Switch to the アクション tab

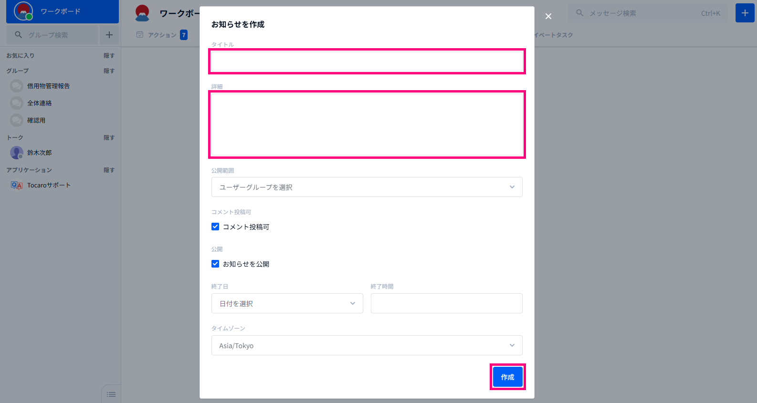162,35
